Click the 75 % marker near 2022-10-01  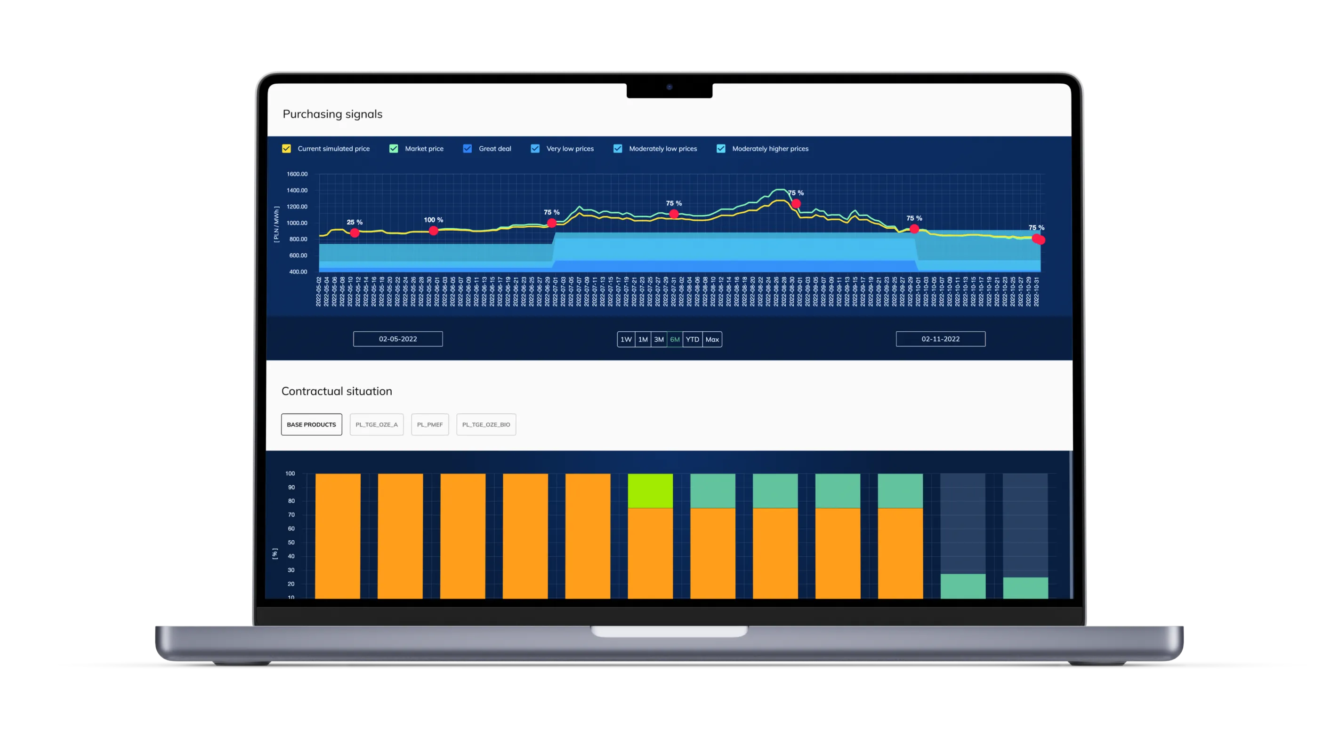click(x=914, y=229)
